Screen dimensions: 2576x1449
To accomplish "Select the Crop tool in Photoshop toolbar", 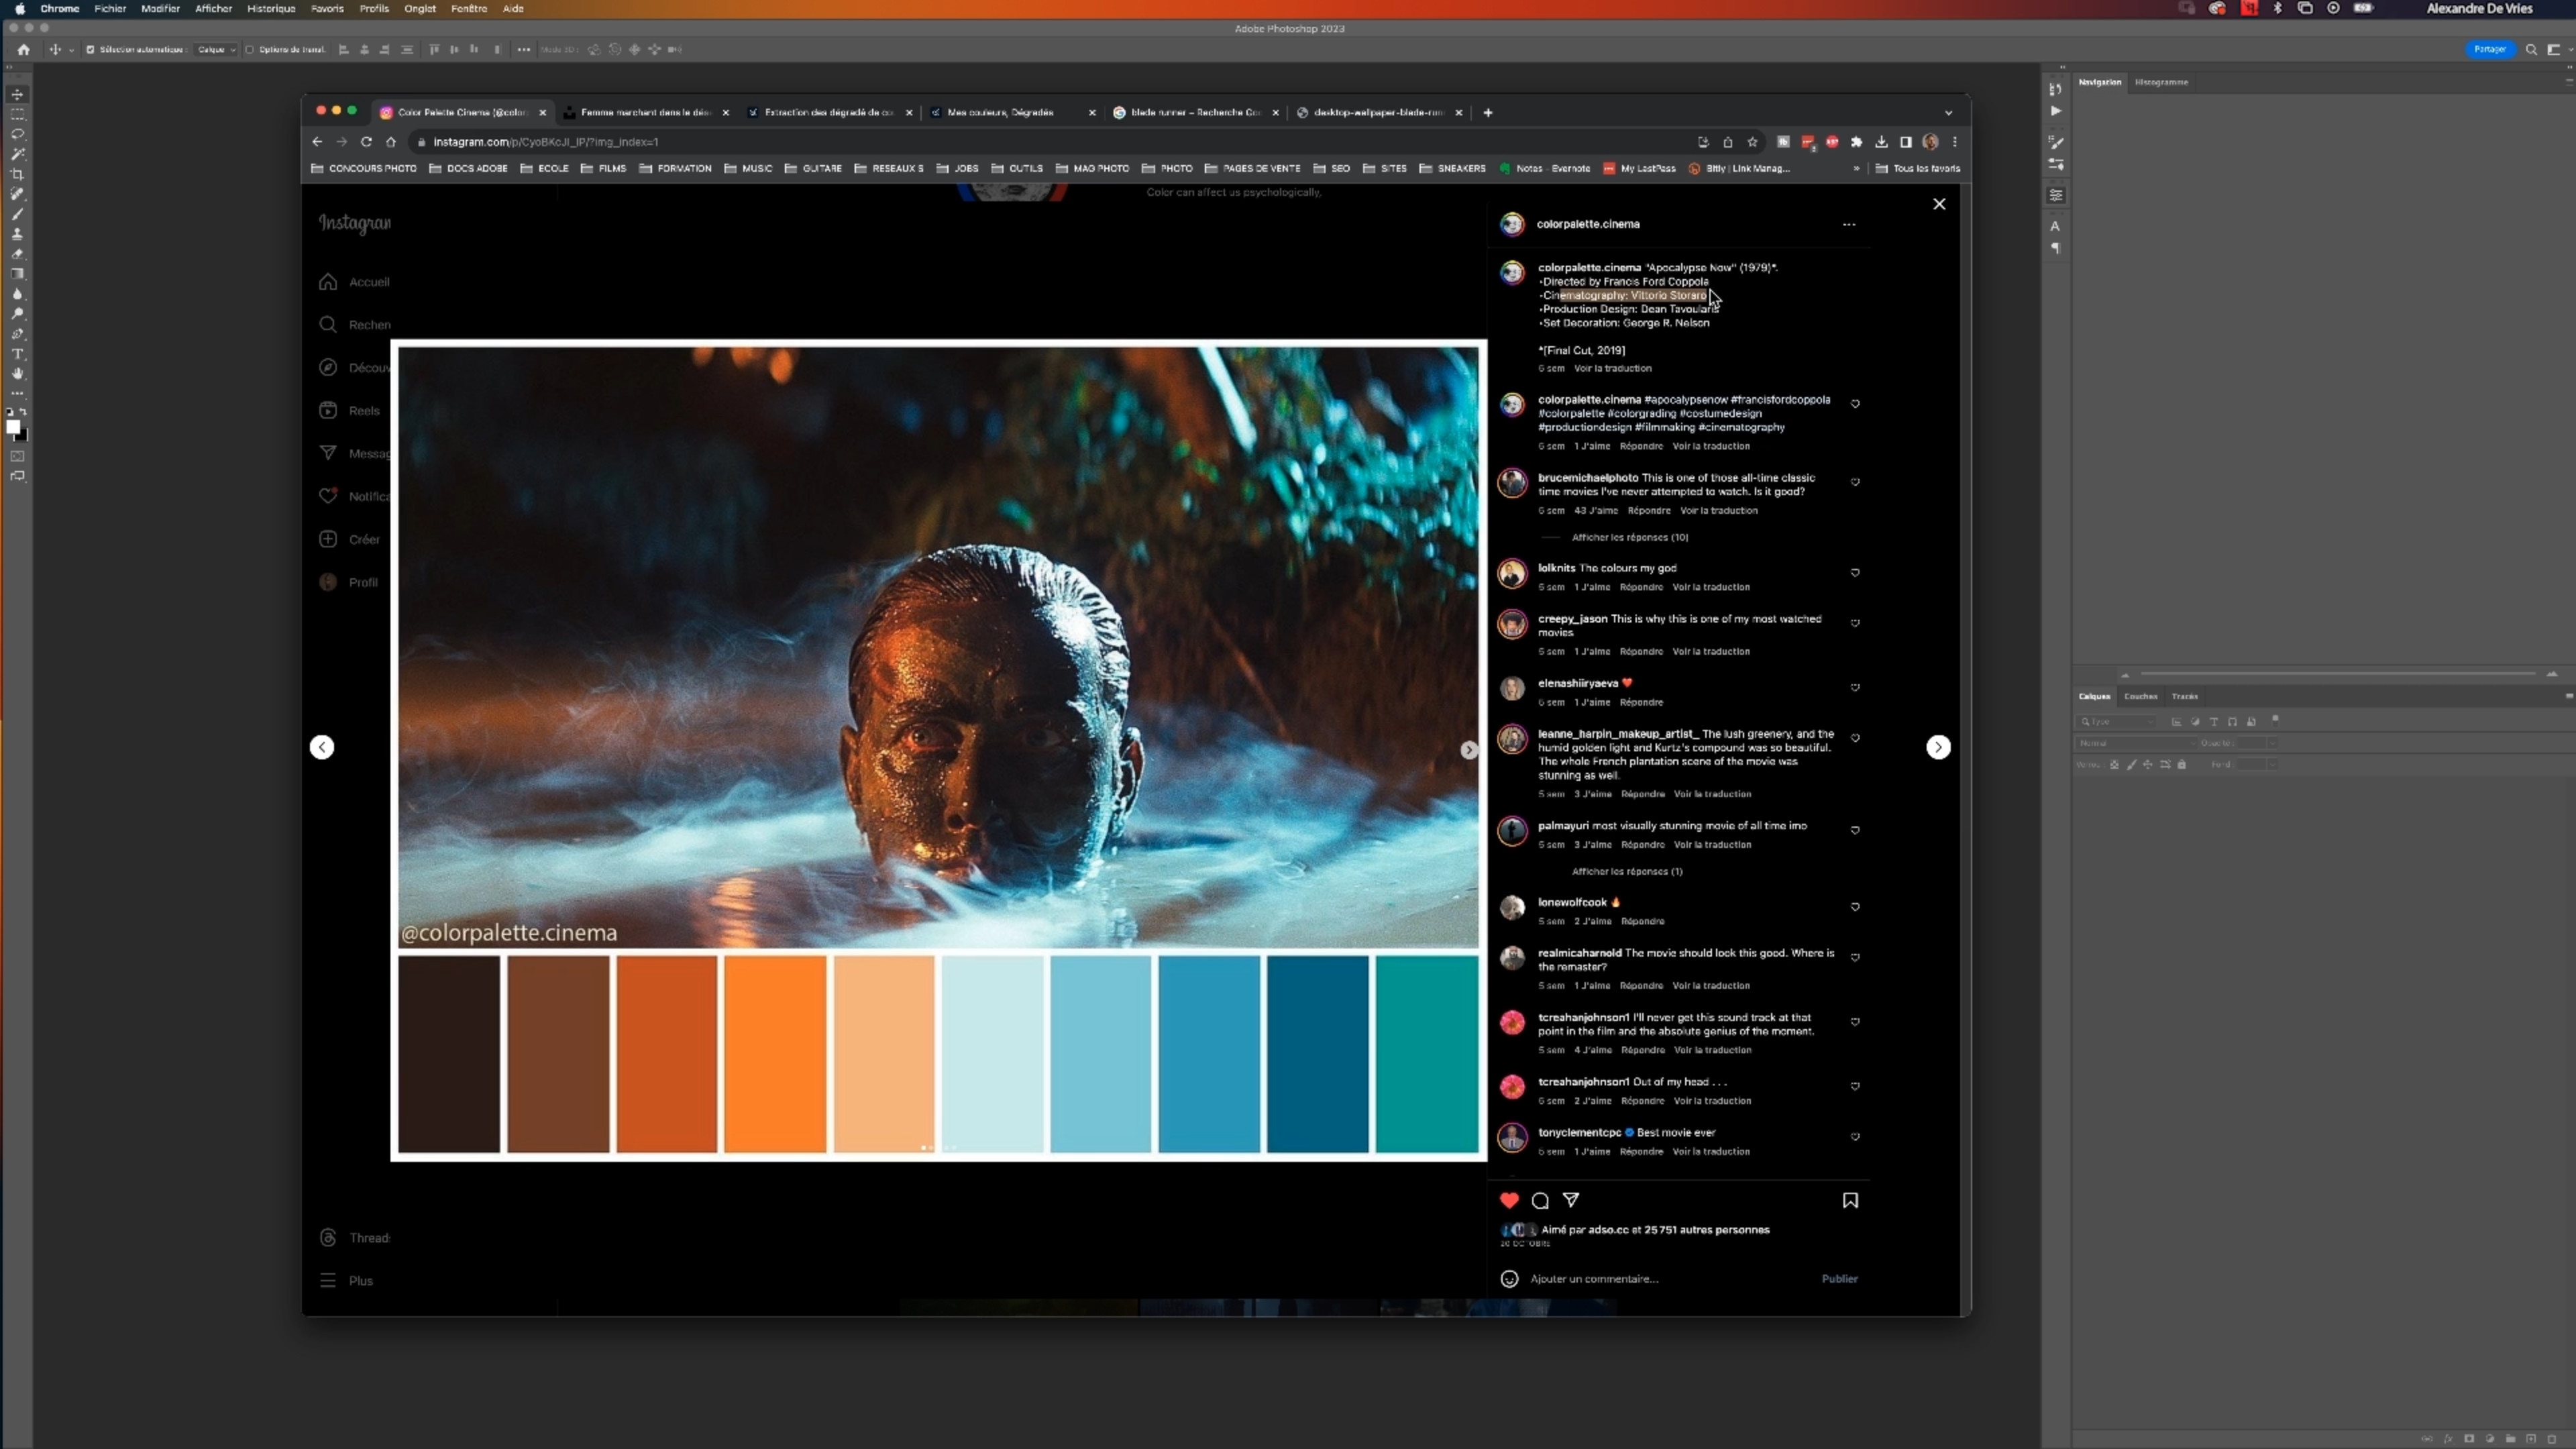I will [x=17, y=174].
